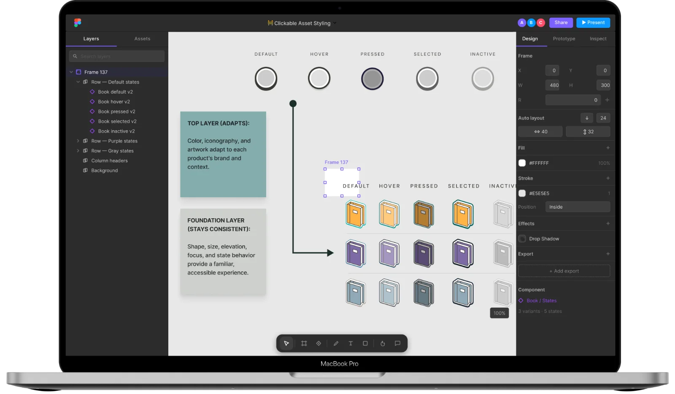Select the Book hover v2 layer
This screenshot has height=394, width=675.
(x=114, y=102)
